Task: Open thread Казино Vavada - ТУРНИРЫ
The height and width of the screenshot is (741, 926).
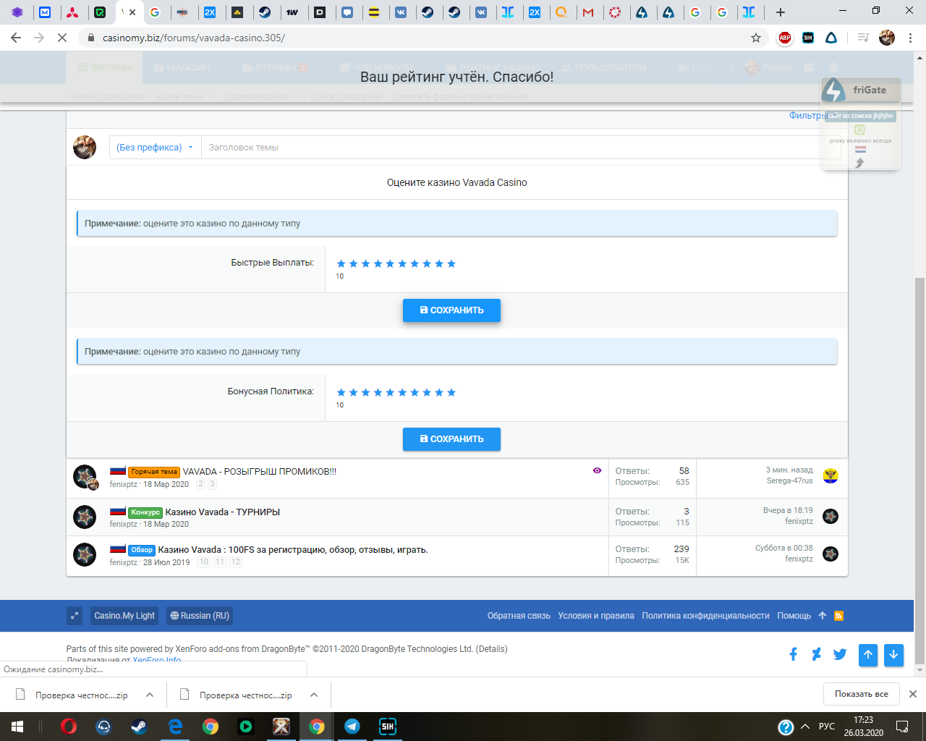Action: tap(223, 512)
